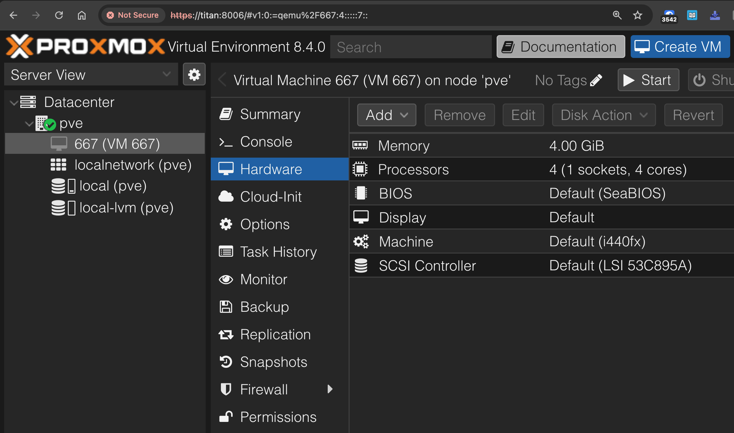Open the Documentation button

pos(561,47)
